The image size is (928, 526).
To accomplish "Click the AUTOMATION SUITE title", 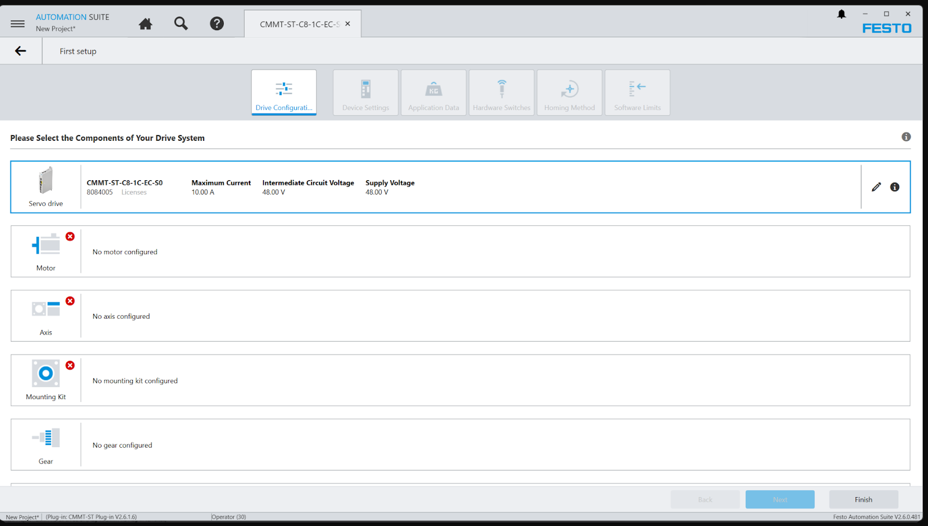I will pos(72,17).
